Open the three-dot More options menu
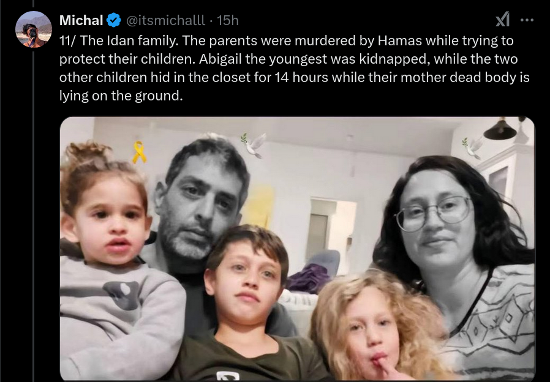The width and height of the screenshot is (550, 382). click(x=527, y=20)
